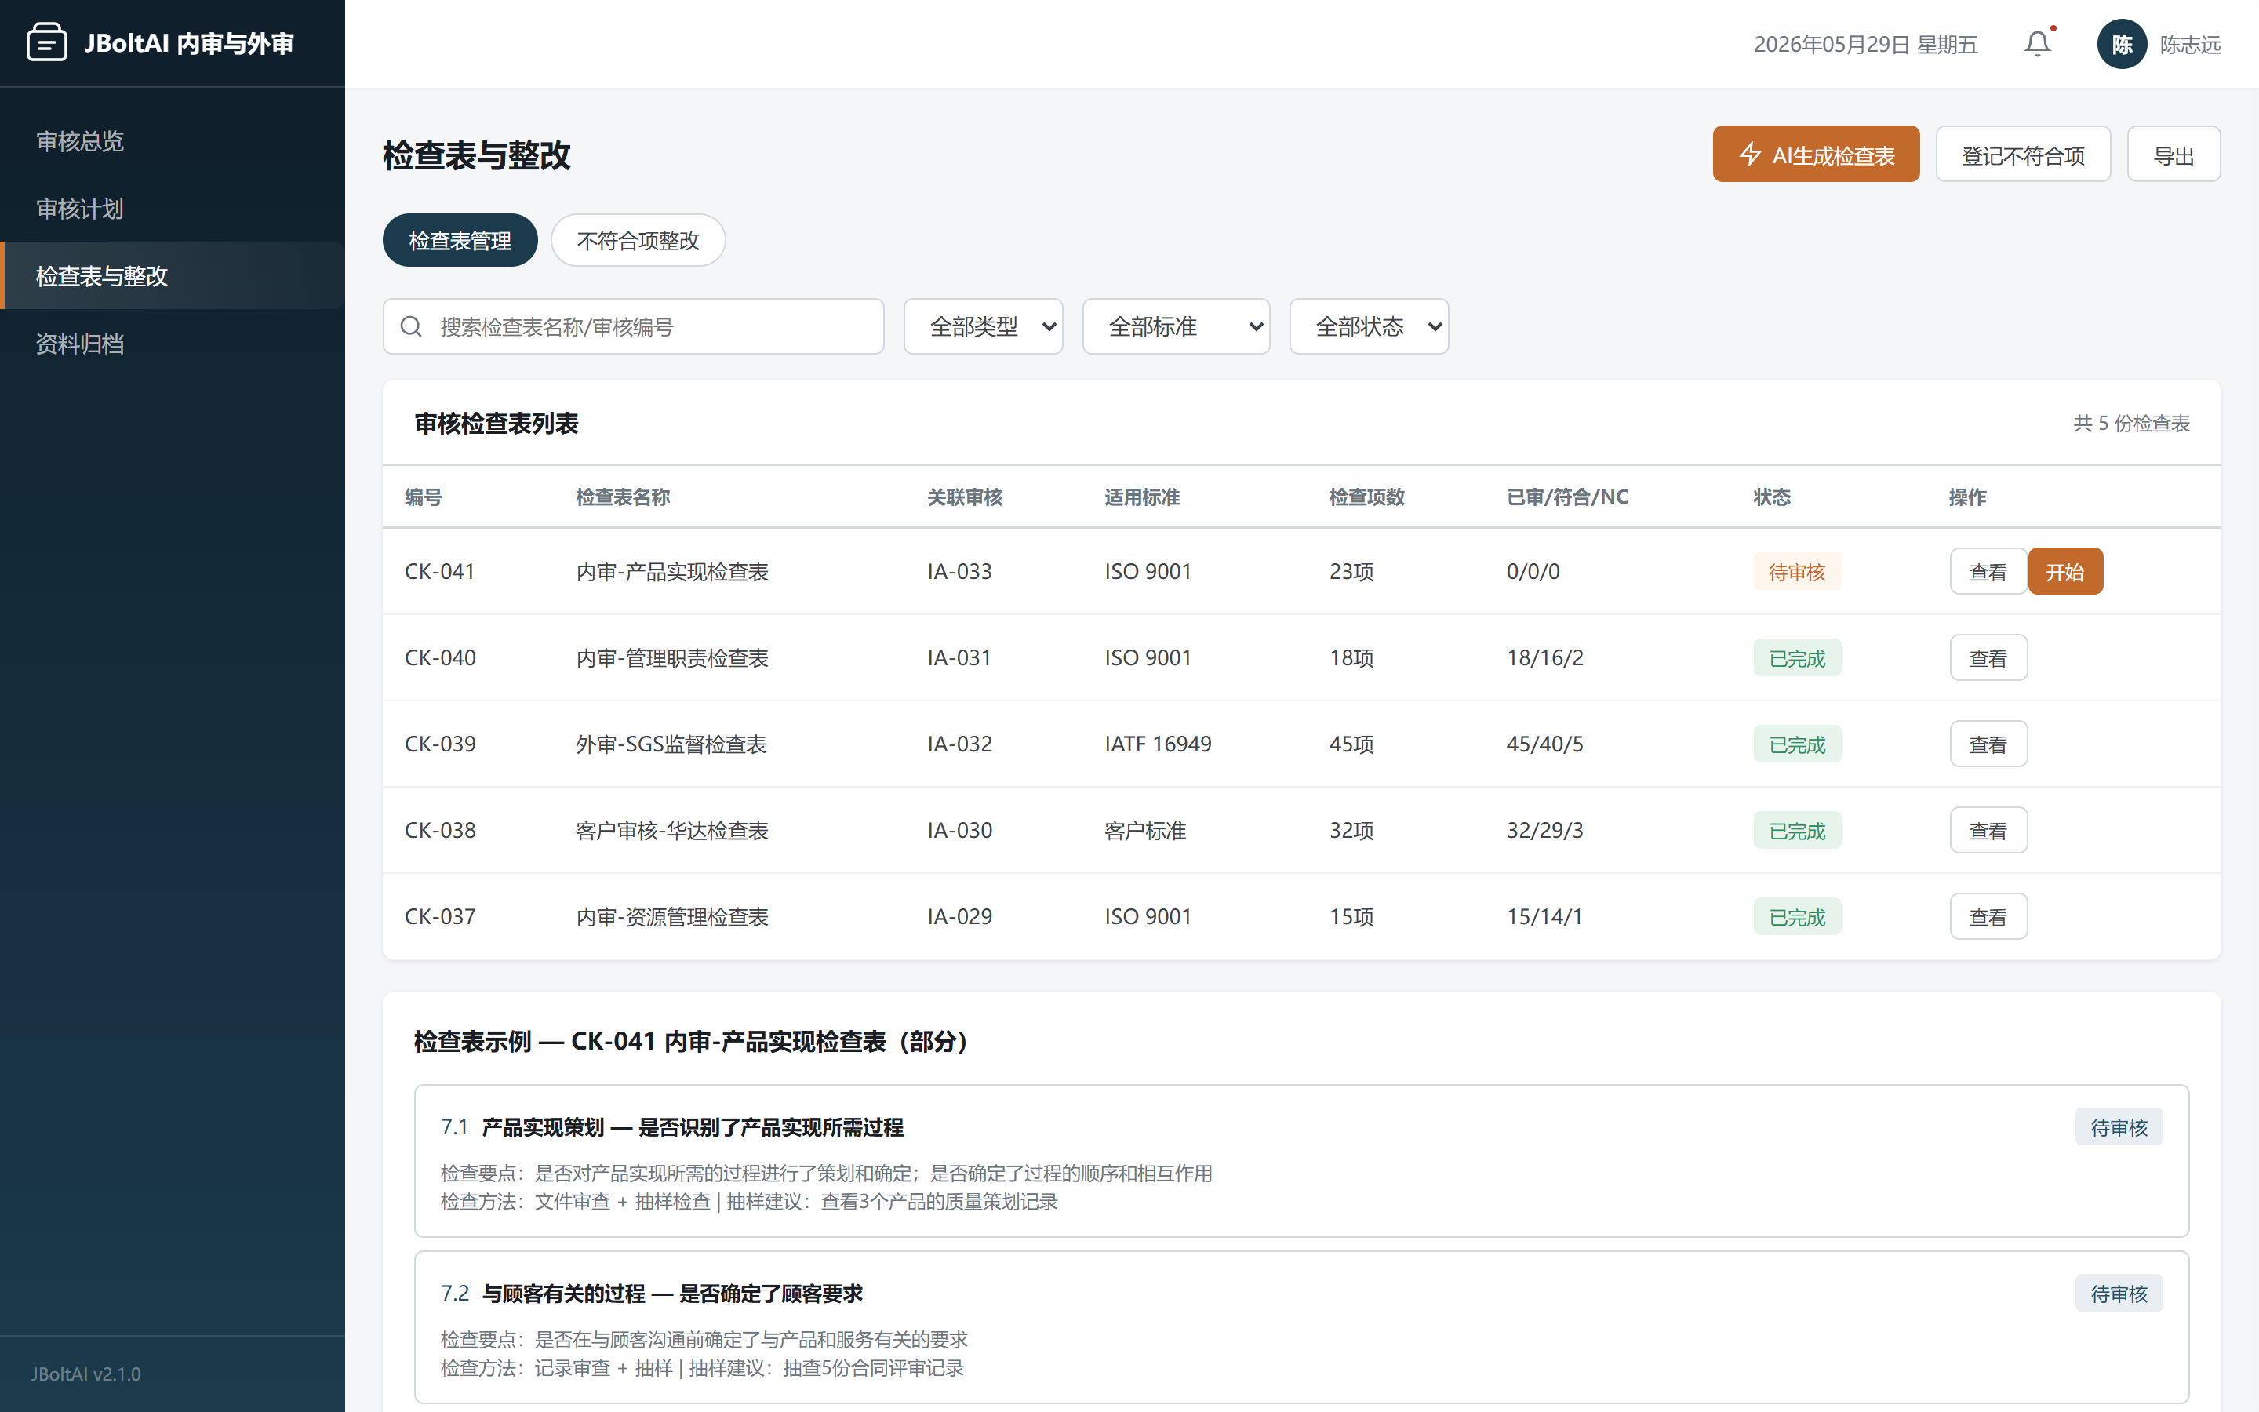Click the lightning icon in AI生成检查表

pos(1750,154)
